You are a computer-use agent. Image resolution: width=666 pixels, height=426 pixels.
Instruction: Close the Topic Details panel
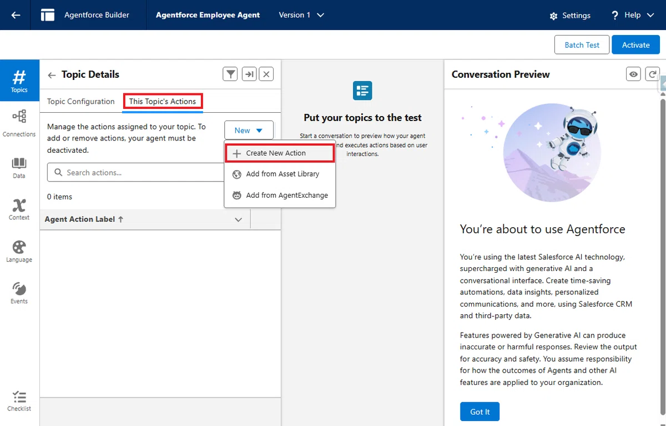(266, 74)
